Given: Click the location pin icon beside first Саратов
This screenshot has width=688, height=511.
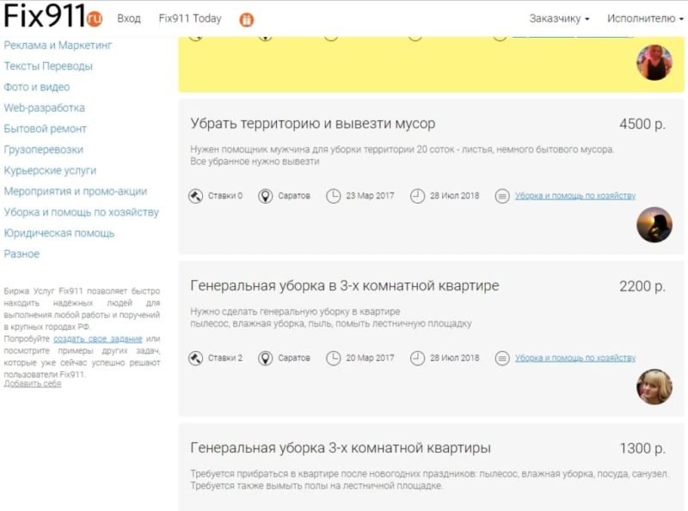Looking at the screenshot, I should (x=265, y=196).
